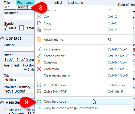Screen dimensions: 135x114
Task: Click the empty Apartment field
Action: [13, 70]
